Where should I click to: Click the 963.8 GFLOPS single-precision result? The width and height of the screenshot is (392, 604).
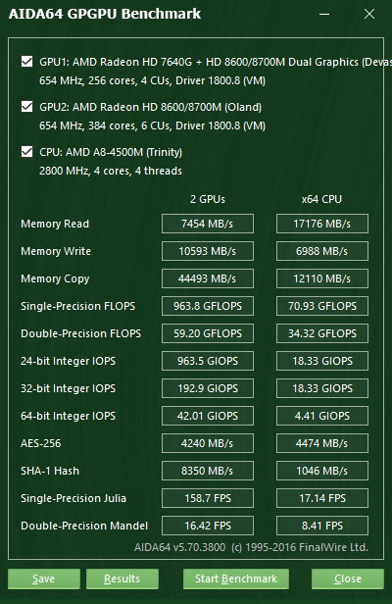(x=208, y=306)
